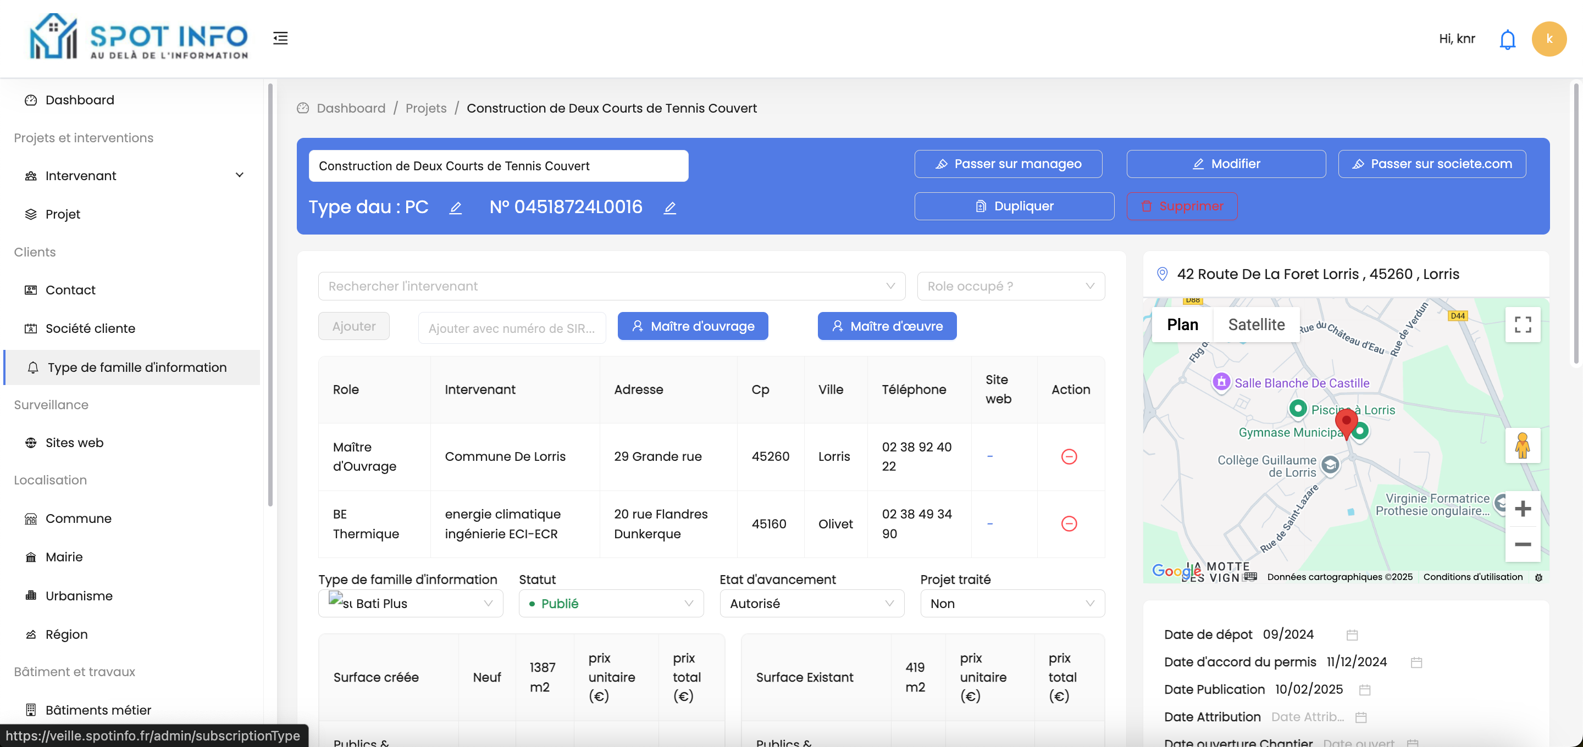Click breadcrumb dashboard gauge icon
Image resolution: width=1583 pixels, height=747 pixels.
tap(303, 108)
